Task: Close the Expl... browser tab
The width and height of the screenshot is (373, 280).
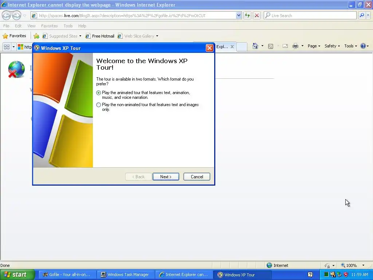Action: (232, 47)
